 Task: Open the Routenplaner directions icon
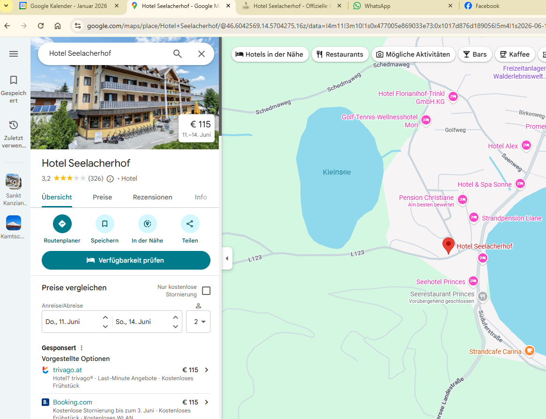62,224
